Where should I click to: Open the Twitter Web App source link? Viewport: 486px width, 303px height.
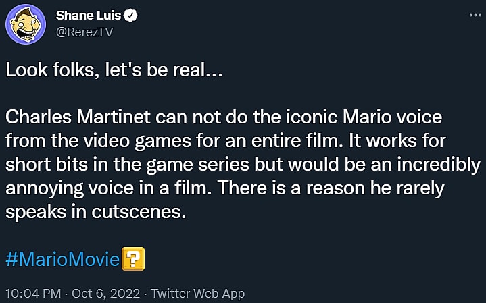[197, 294]
